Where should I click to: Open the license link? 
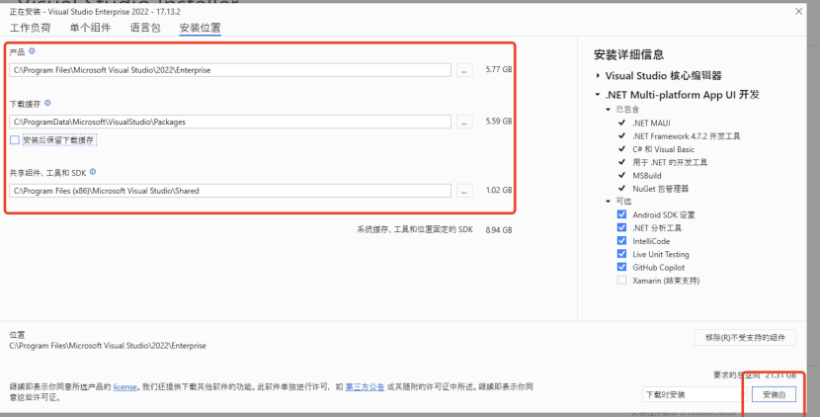(x=125, y=387)
